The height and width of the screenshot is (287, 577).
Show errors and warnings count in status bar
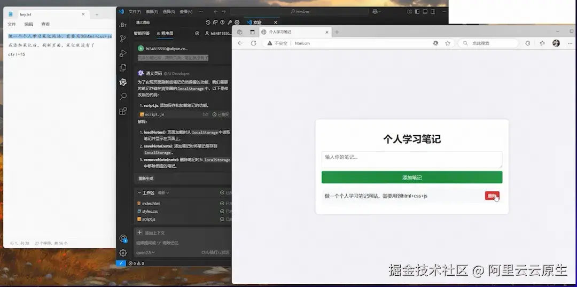pos(136,263)
